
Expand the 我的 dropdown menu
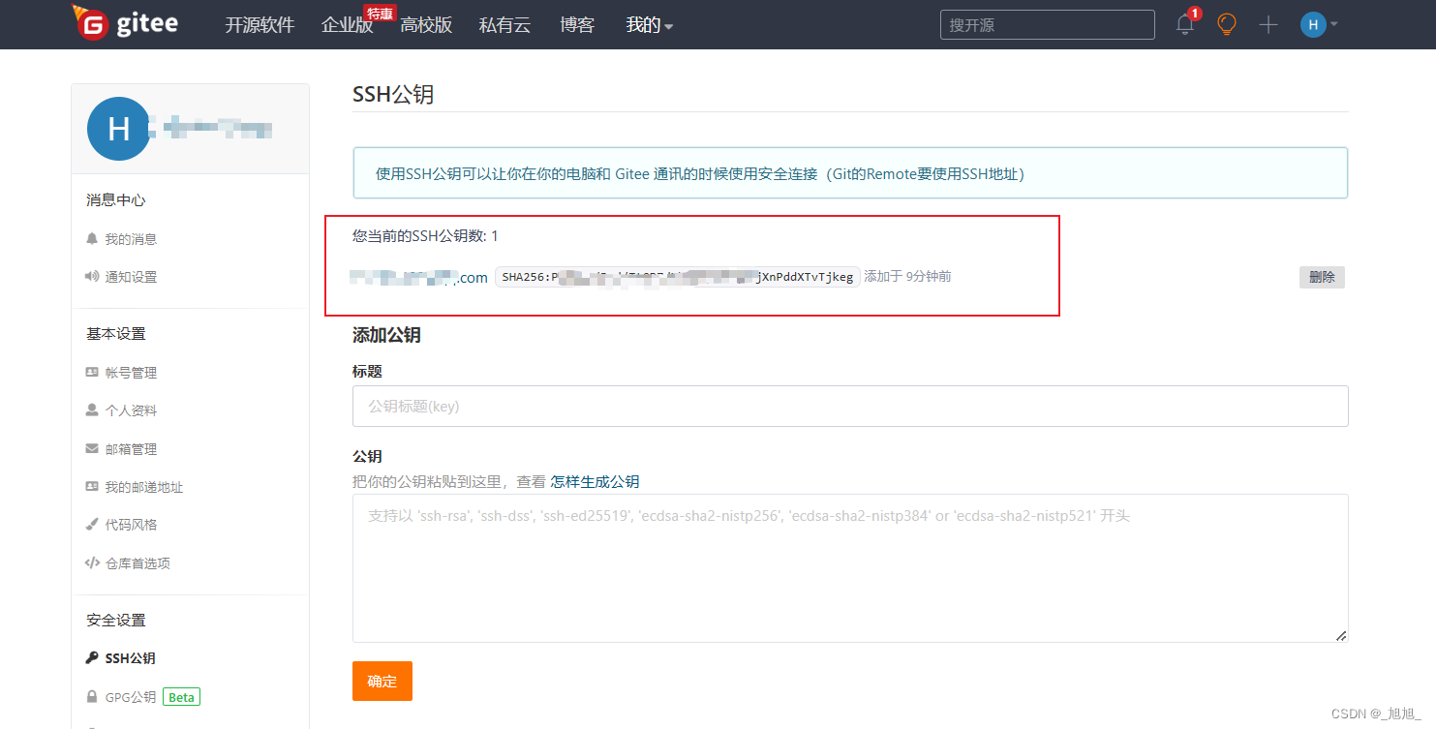(x=649, y=25)
